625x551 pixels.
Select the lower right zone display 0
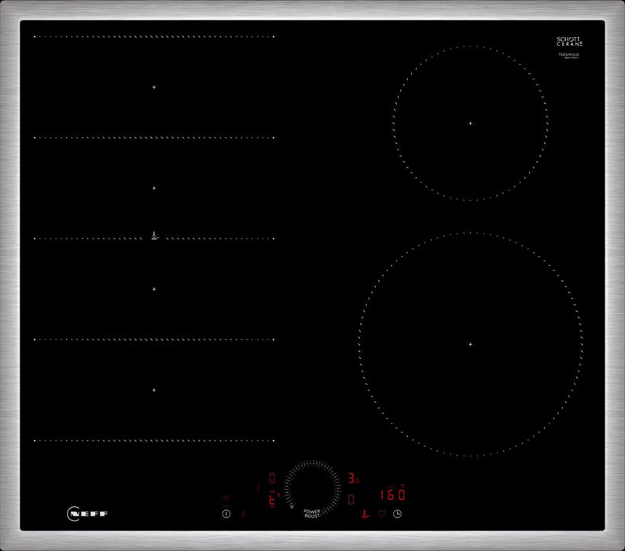[351, 500]
